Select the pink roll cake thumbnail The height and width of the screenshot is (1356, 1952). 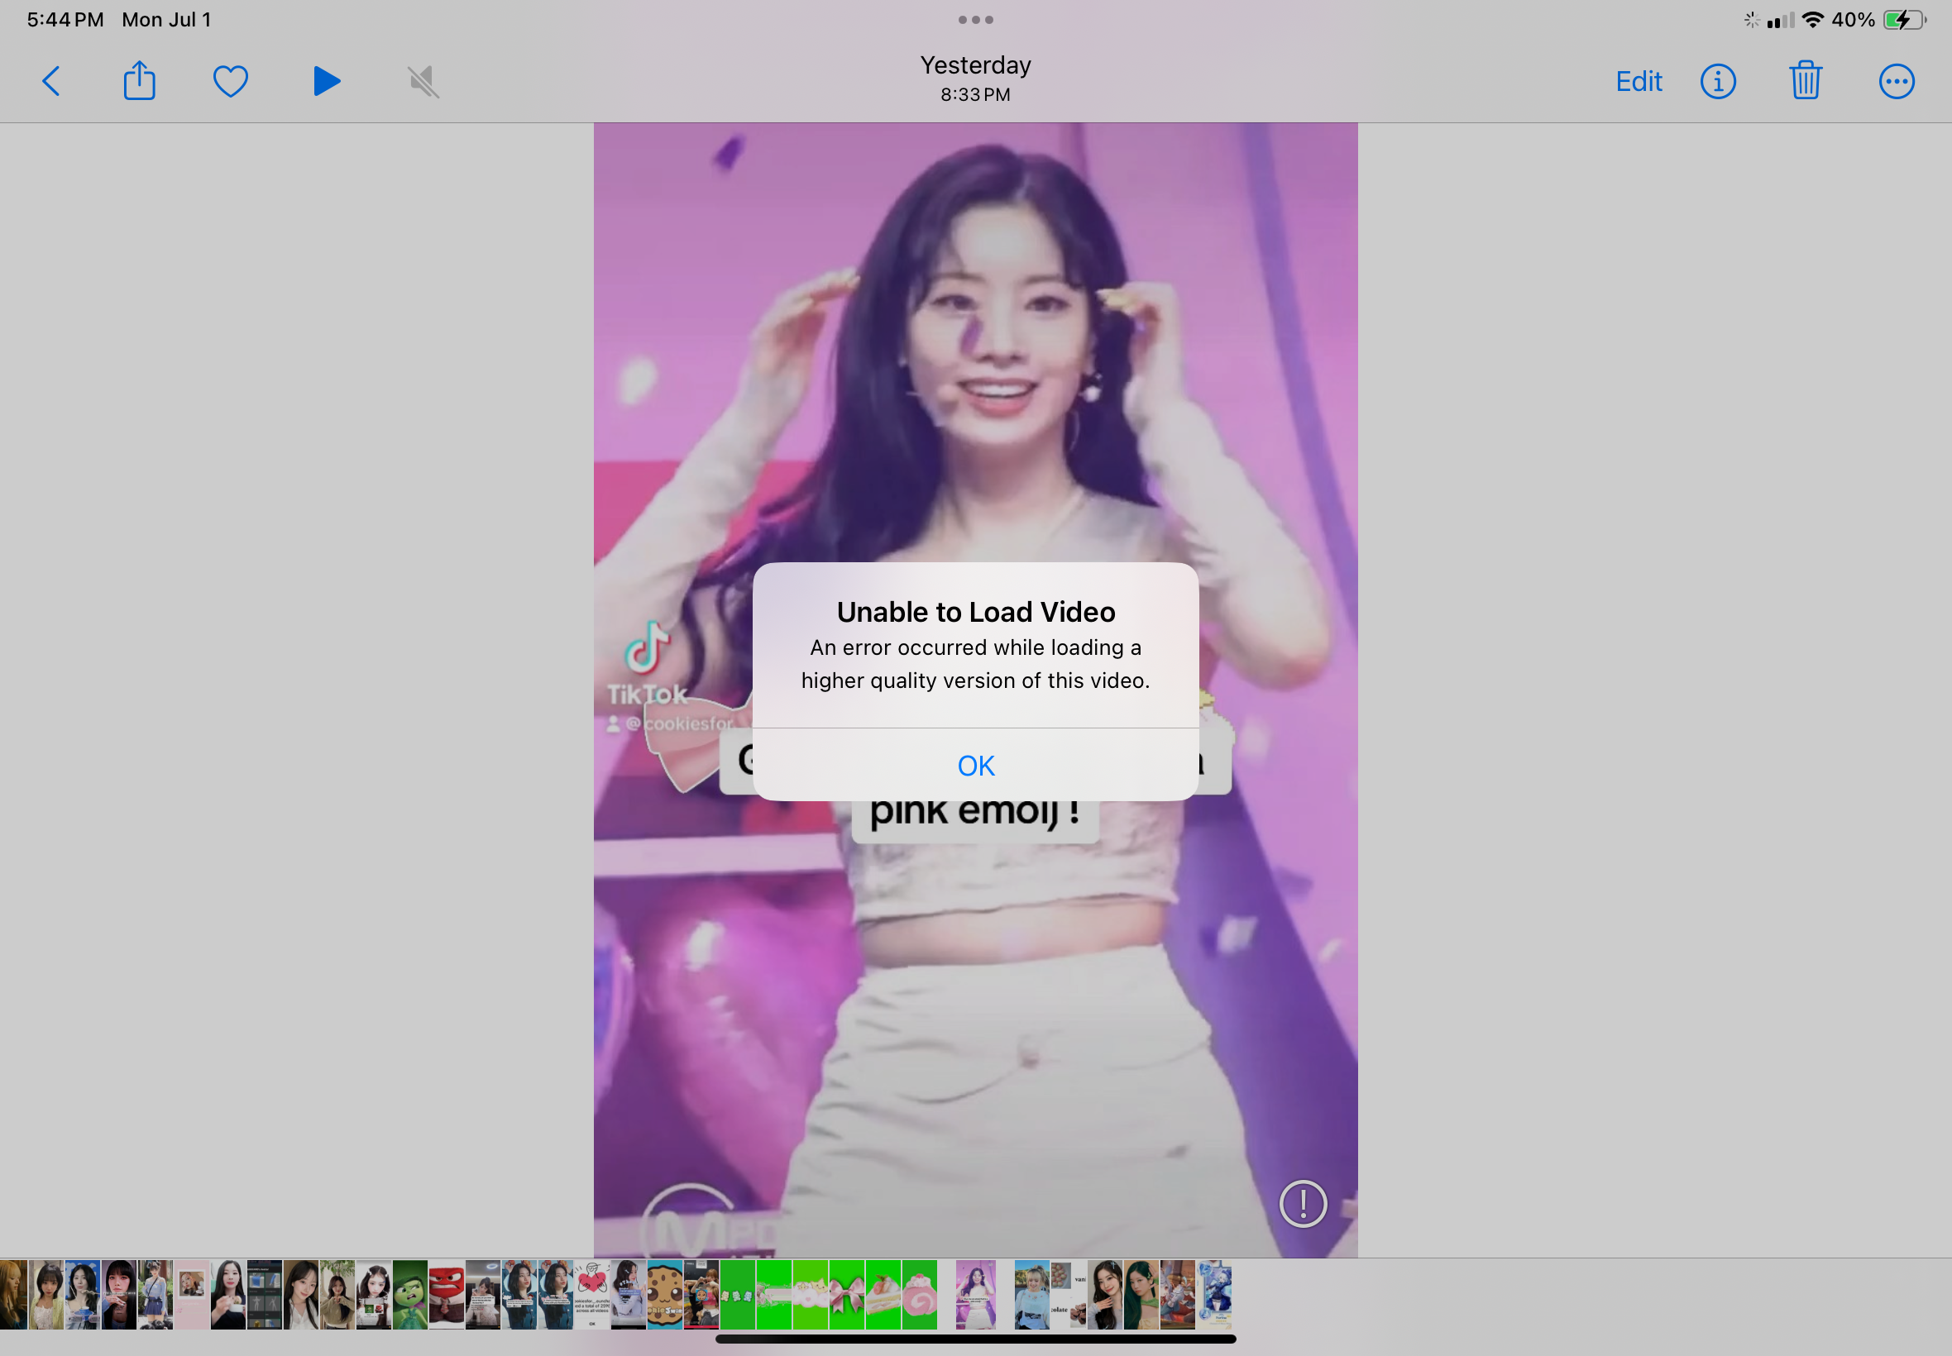click(920, 1295)
